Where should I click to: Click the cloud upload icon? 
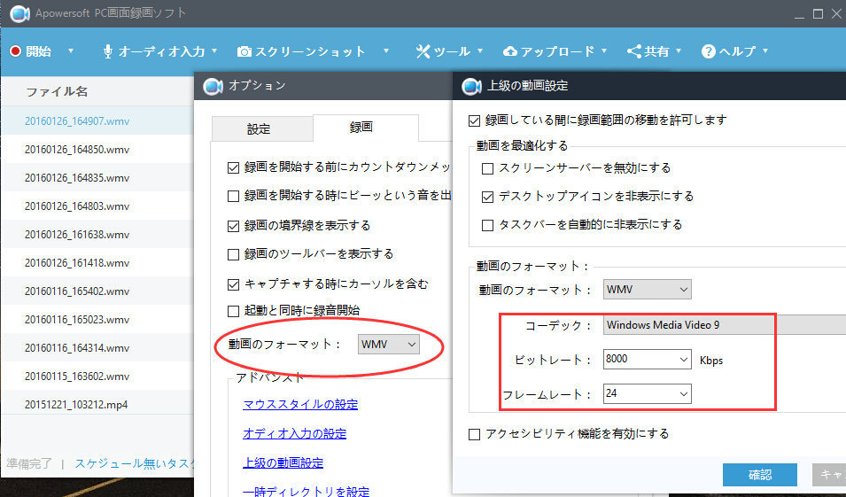510,51
